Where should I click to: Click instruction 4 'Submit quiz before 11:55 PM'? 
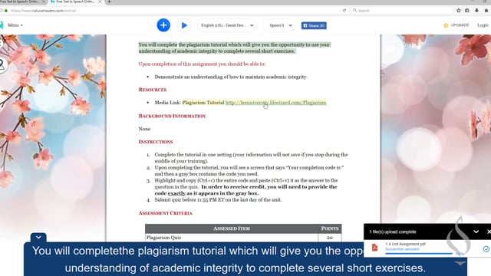pyautogui.click(x=218, y=199)
